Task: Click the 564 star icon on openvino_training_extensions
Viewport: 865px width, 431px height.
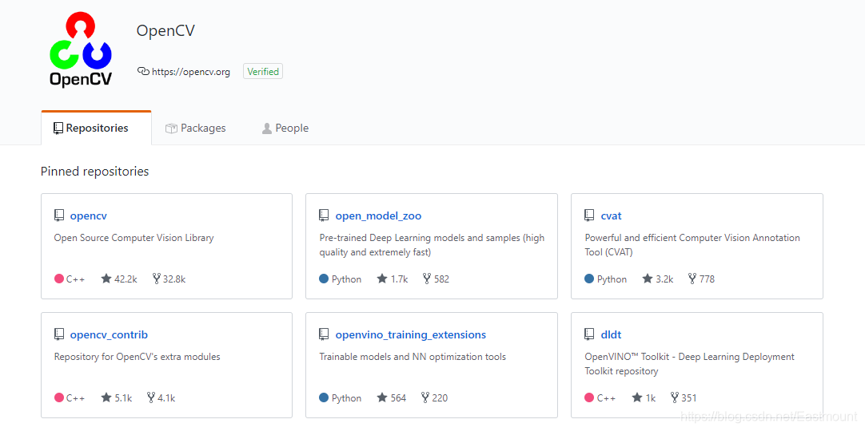Action: [382, 397]
